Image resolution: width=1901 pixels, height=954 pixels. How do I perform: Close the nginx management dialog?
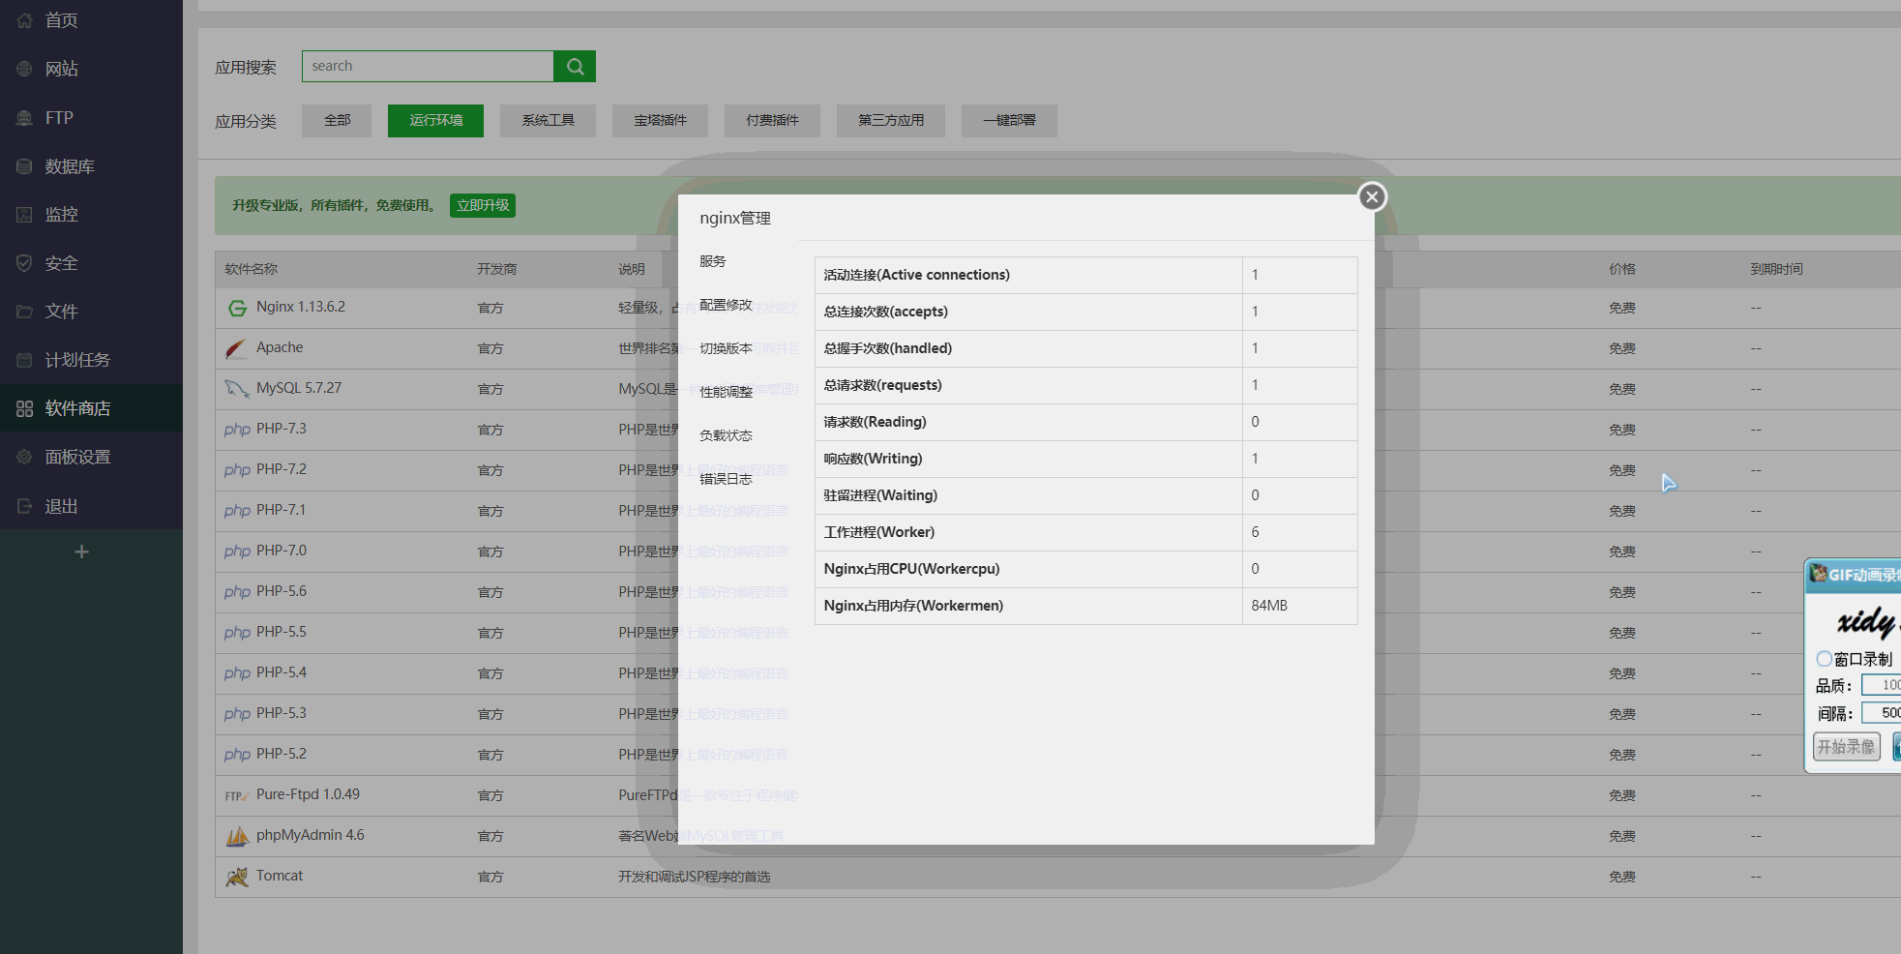pos(1372,196)
